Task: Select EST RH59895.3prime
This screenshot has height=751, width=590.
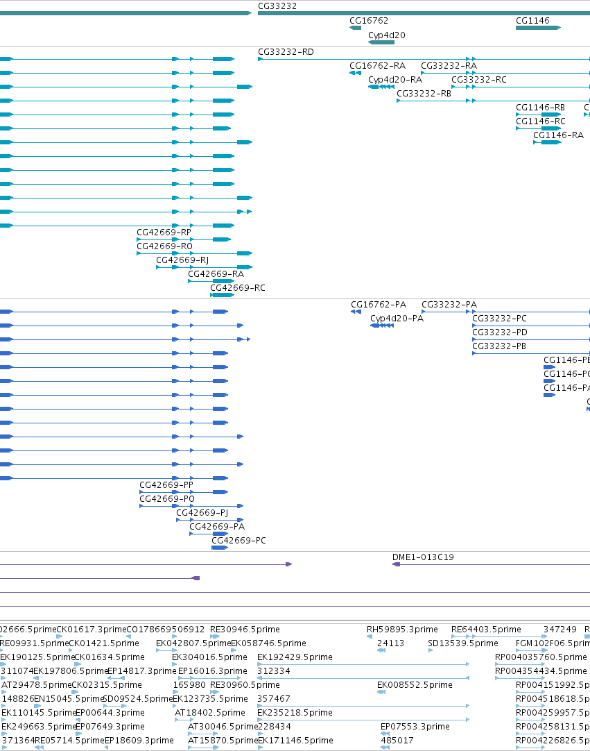Action: (x=402, y=630)
